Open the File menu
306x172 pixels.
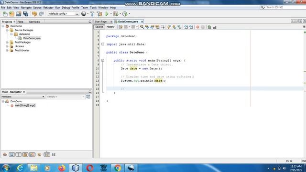point(3,8)
